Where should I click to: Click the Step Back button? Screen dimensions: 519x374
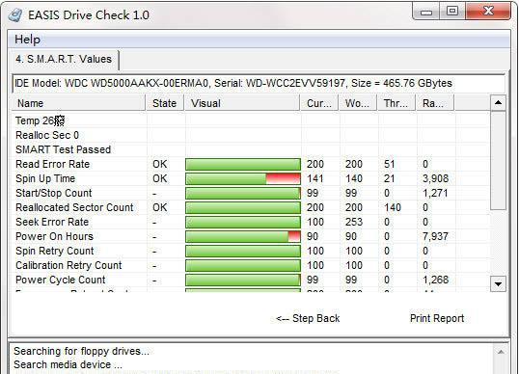(x=308, y=318)
